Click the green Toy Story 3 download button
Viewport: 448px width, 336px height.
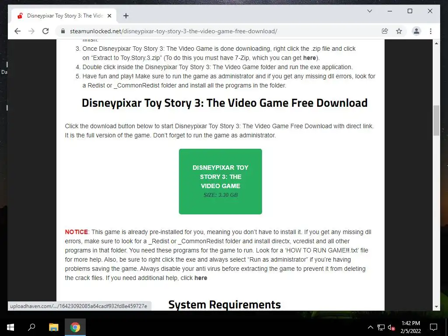[x=220, y=182]
